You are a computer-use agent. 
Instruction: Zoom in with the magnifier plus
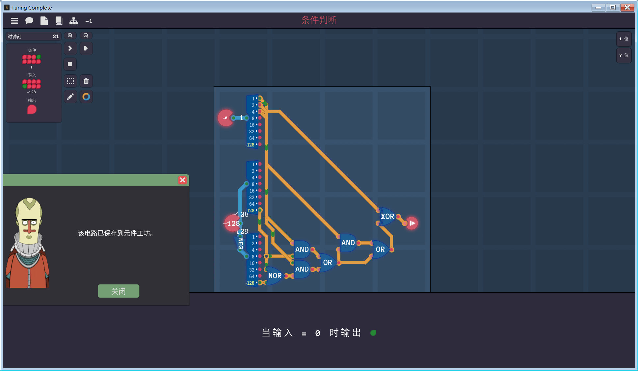pyautogui.click(x=70, y=36)
